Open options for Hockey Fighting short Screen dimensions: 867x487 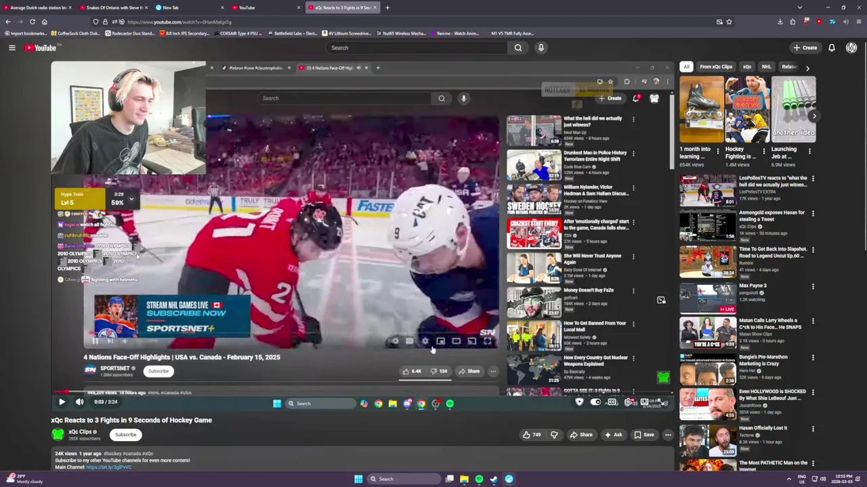[764, 150]
